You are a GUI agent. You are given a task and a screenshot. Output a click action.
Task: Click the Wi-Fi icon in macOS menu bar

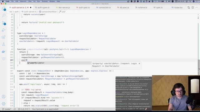click(x=156, y=1)
